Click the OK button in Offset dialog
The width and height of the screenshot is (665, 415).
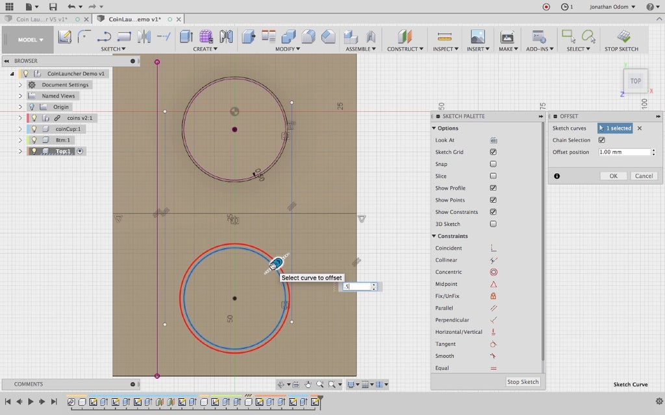click(613, 176)
